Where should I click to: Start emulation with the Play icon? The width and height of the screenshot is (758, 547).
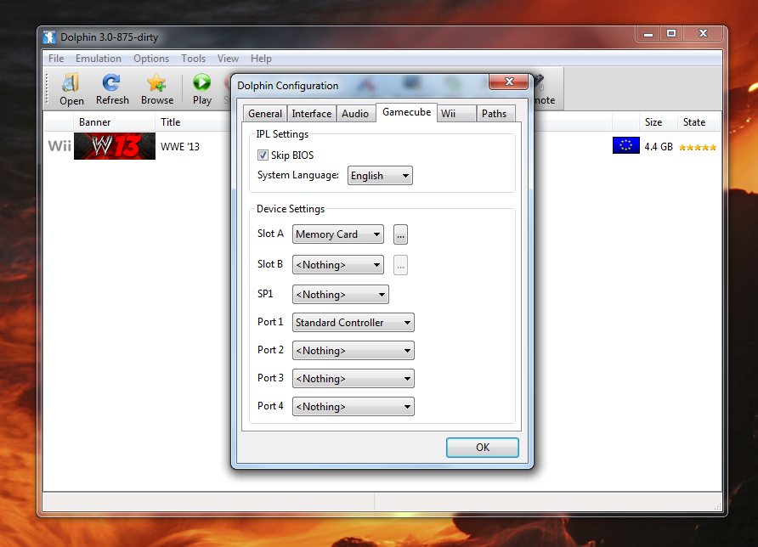click(x=202, y=88)
